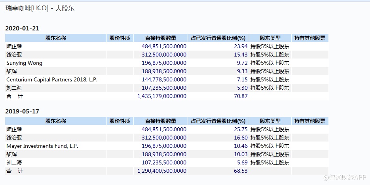Click 股东名称 column header in 2020-01-21 table
This screenshot has width=370, height=185.
tap(55, 38)
